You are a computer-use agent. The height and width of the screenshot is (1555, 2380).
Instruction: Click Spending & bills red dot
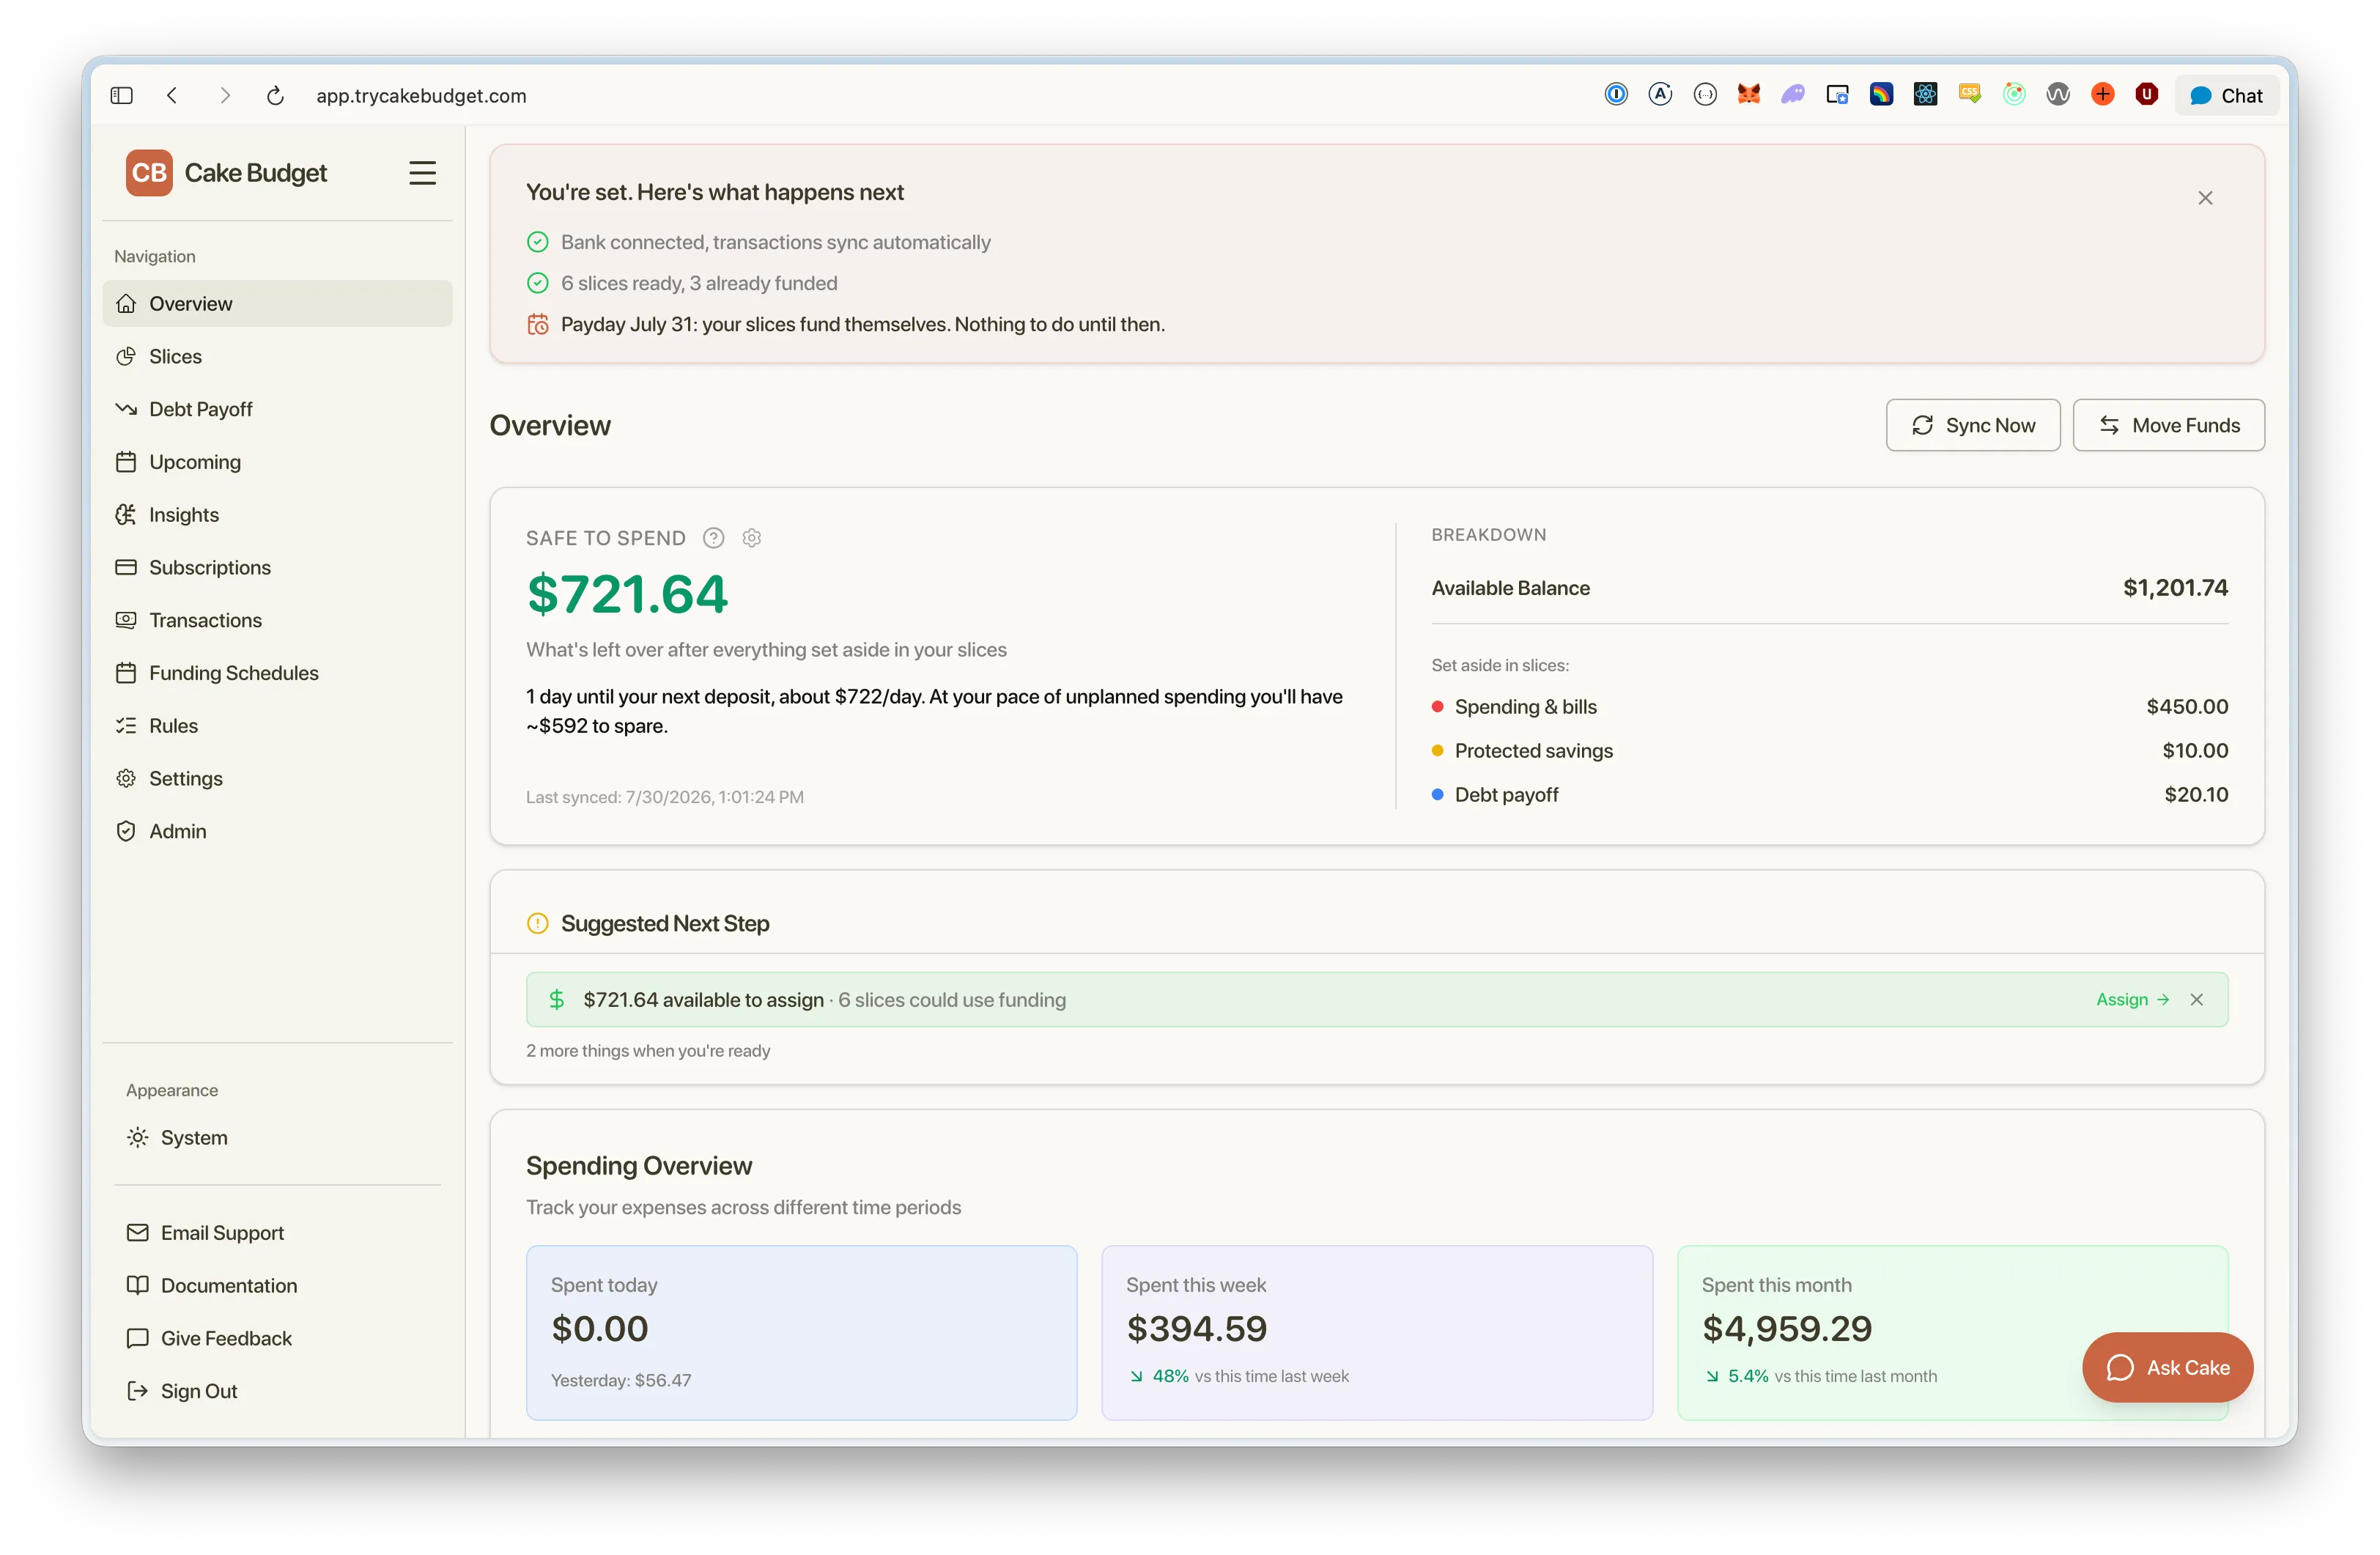[x=1437, y=706]
